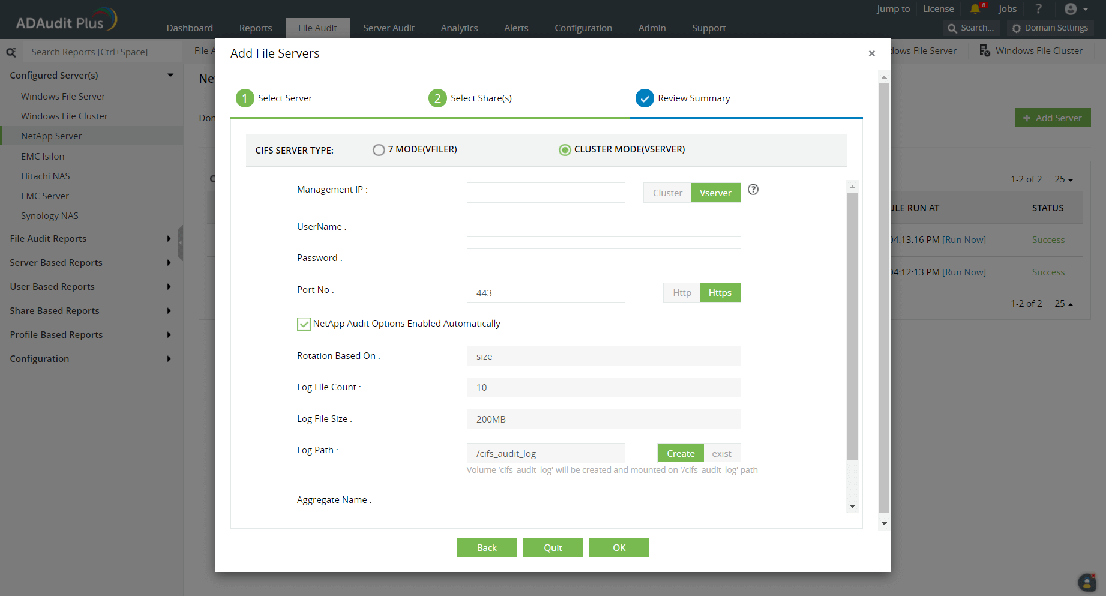Collapse the Configured Server(s) section
This screenshot has height=596, width=1106.
pyautogui.click(x=170, y=74)
